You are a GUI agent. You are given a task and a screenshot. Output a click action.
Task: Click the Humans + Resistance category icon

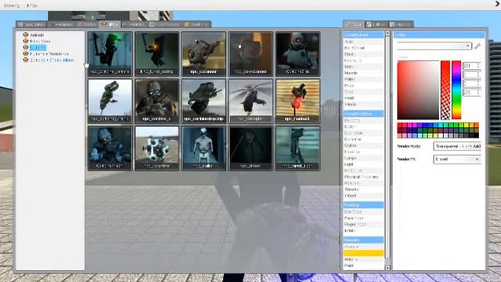[x=26, y=53]
